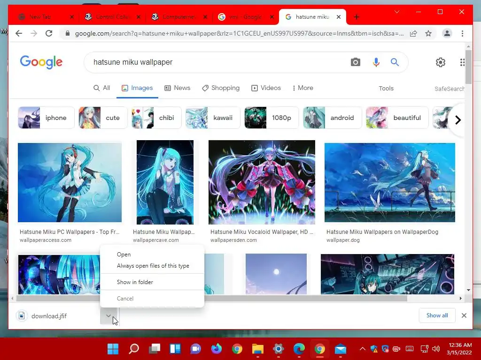Viewport: 481px width, 360px height.
Task: Open the volume speaker tray icon
Action: click(435, 349)
